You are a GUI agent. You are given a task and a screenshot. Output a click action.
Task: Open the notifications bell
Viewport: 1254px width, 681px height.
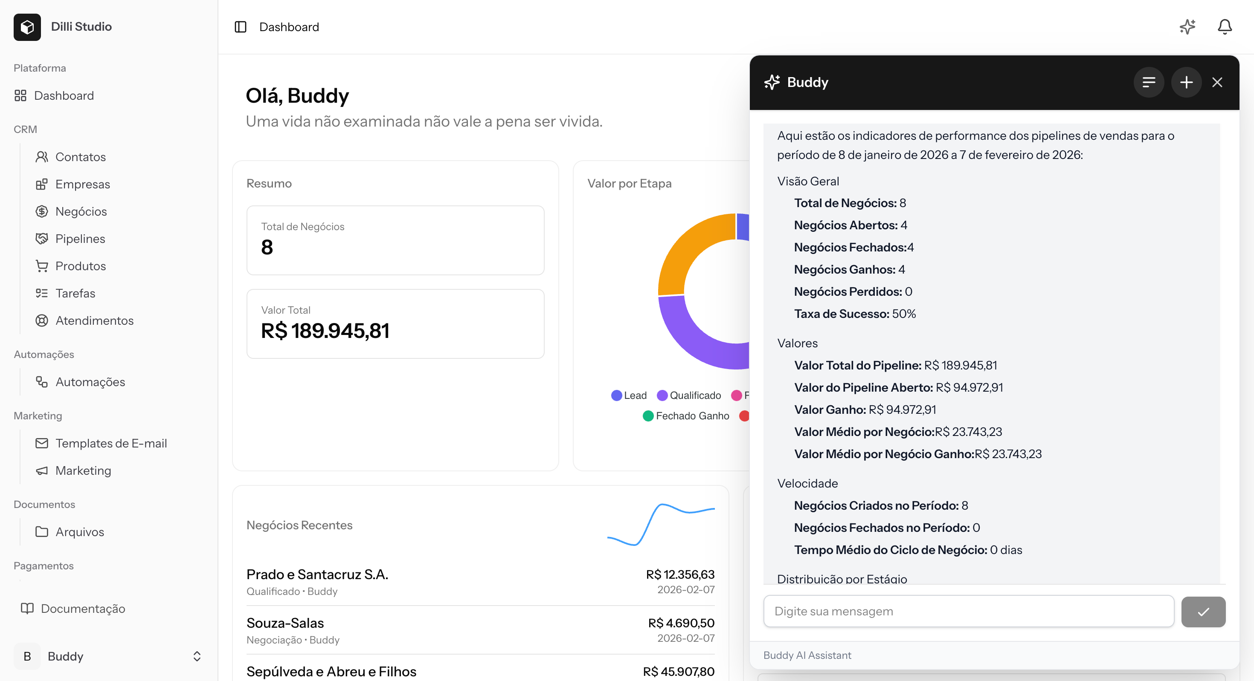[x=1225, y=27]
